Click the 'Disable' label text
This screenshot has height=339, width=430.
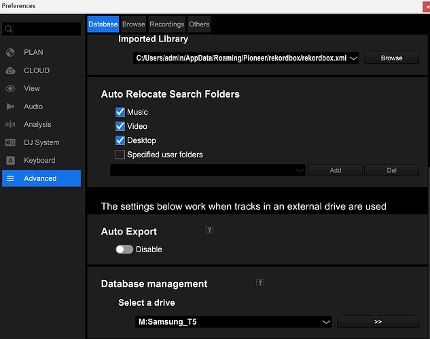149,250
